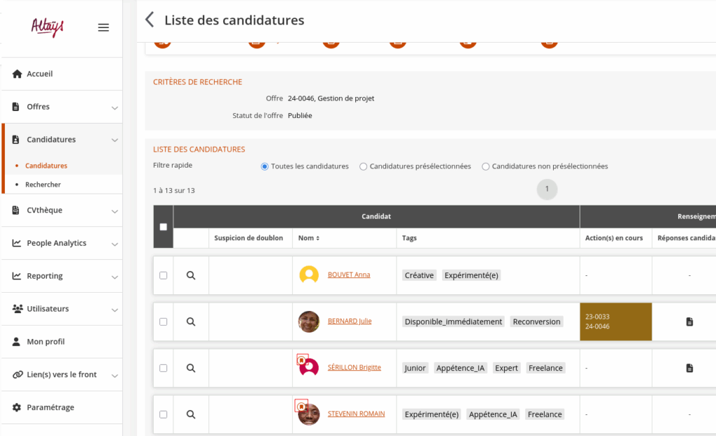Check the select-all checkbox in table header

[164, 226]
